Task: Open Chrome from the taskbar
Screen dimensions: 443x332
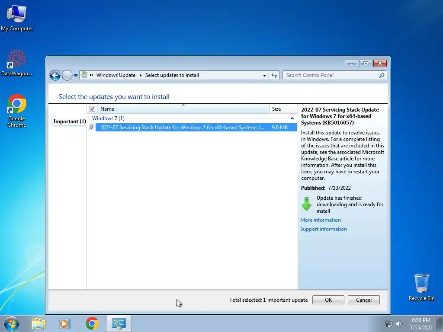Action: 92,323
